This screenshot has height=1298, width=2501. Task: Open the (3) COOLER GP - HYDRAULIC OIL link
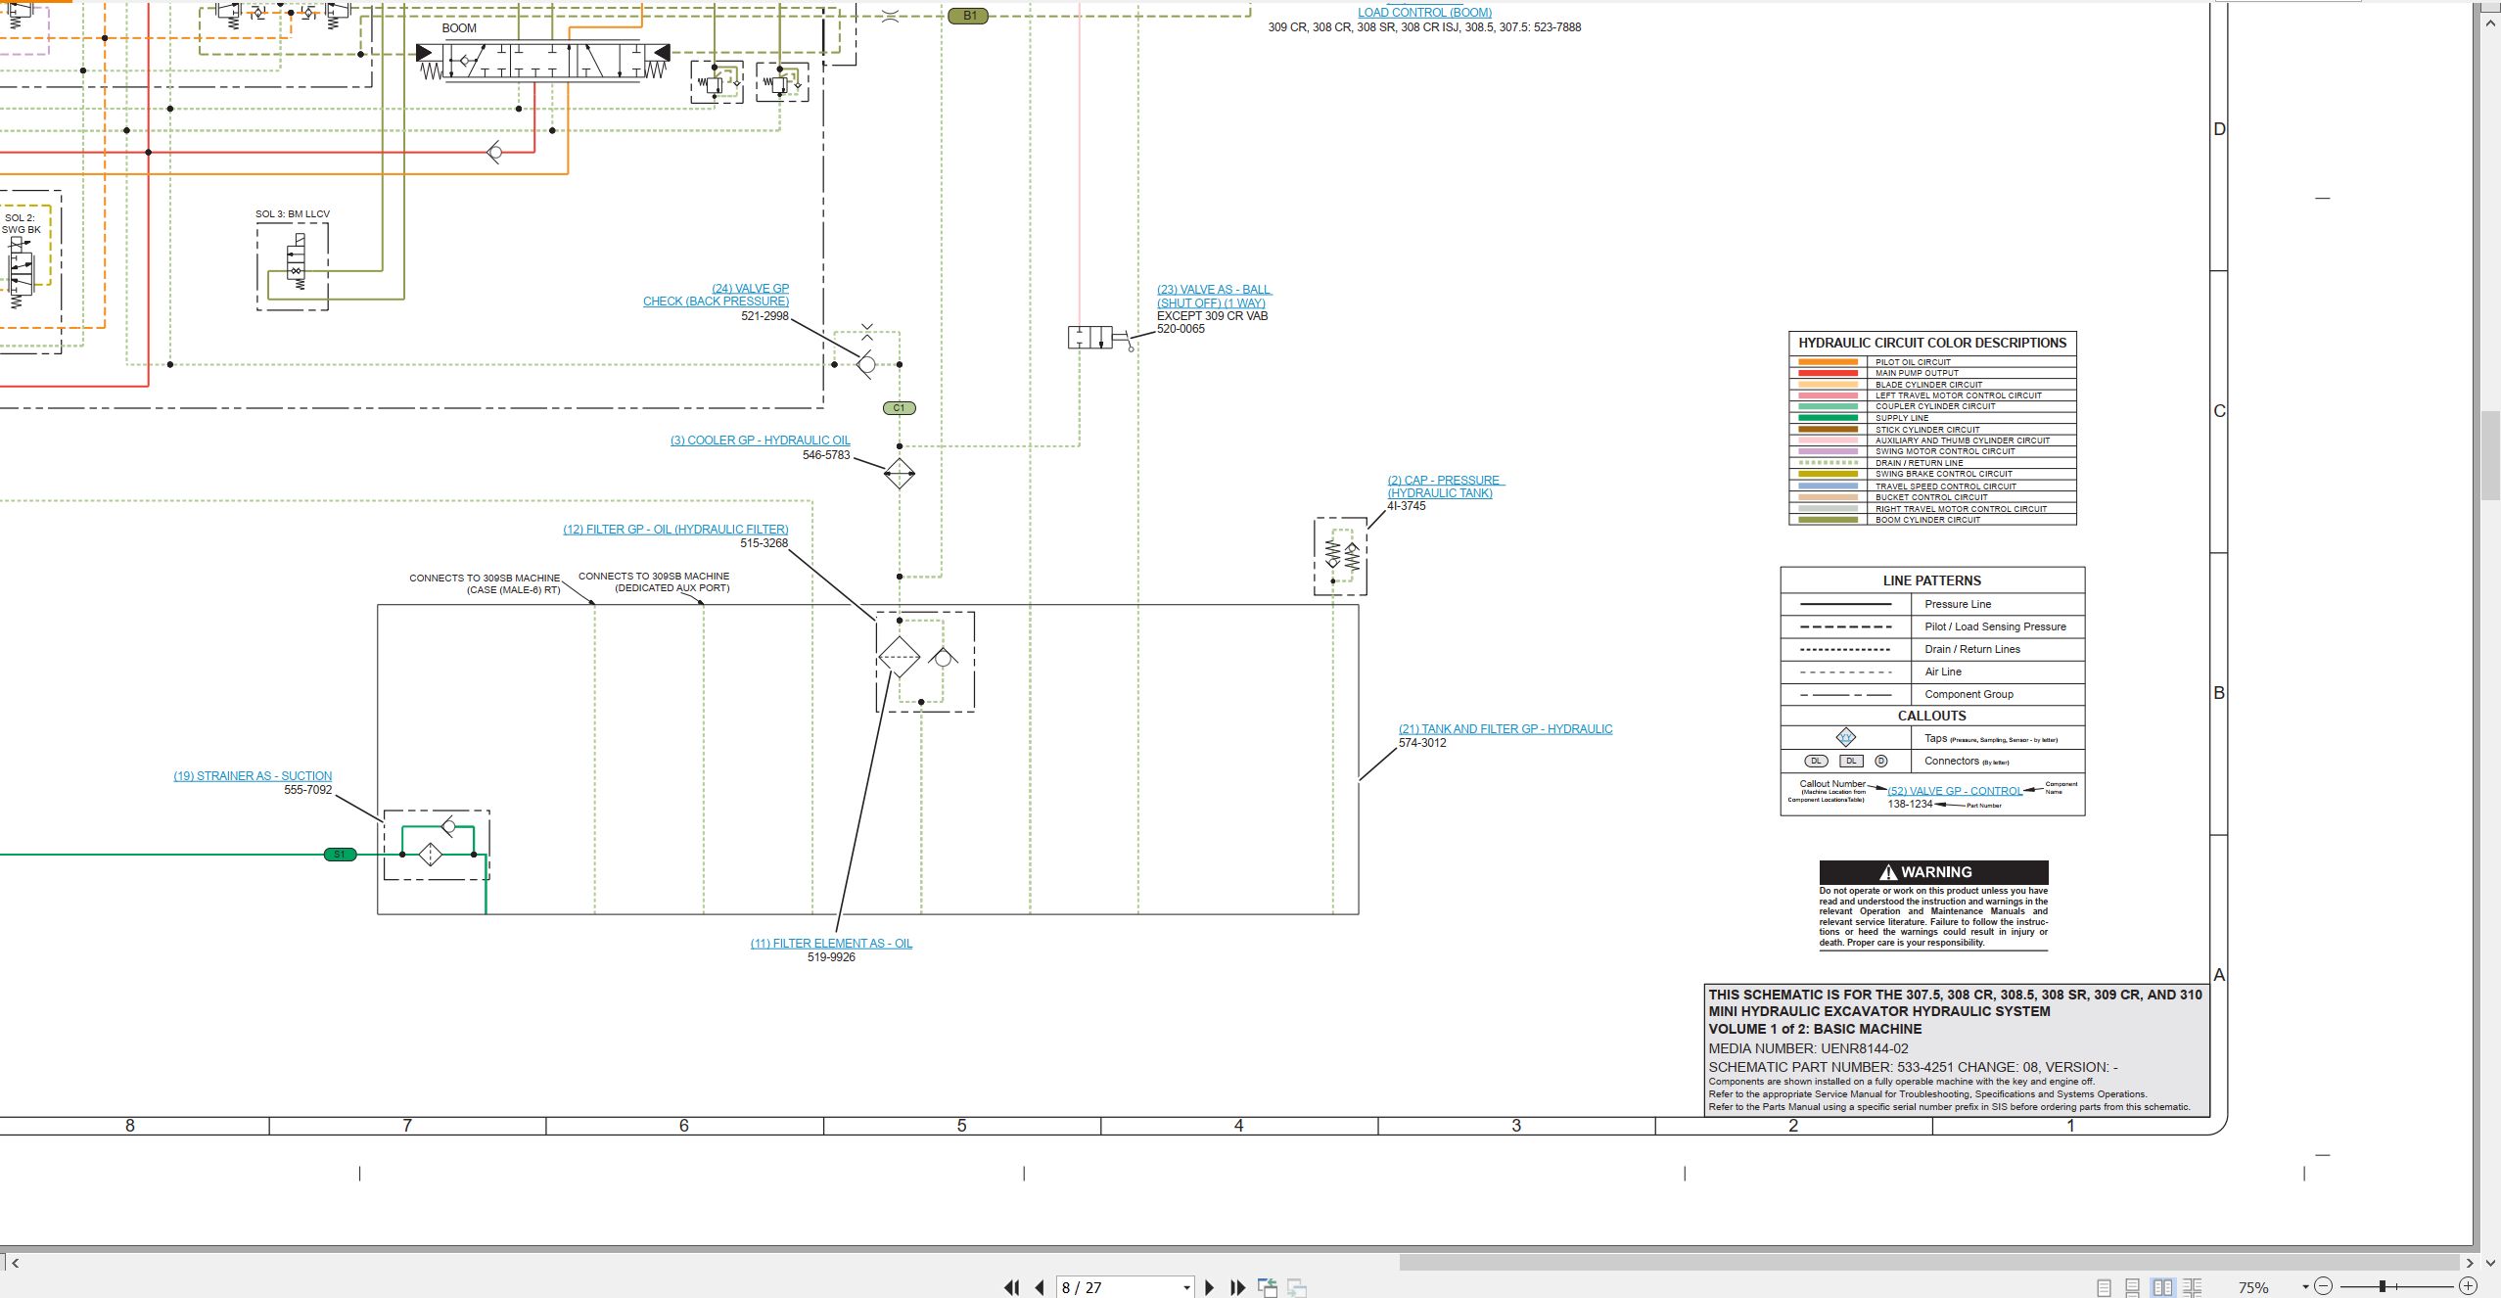point(760,440)
